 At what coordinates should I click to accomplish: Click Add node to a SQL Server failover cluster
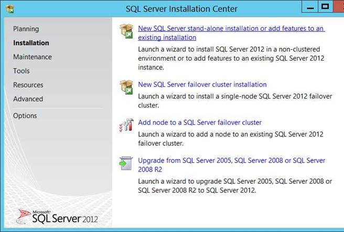(200, 122)
